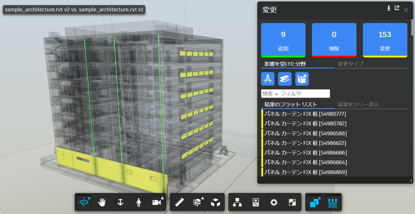This screenshot has height=214, width=415.
Task: Activate First Person walk tool
Action: point(139,202)
